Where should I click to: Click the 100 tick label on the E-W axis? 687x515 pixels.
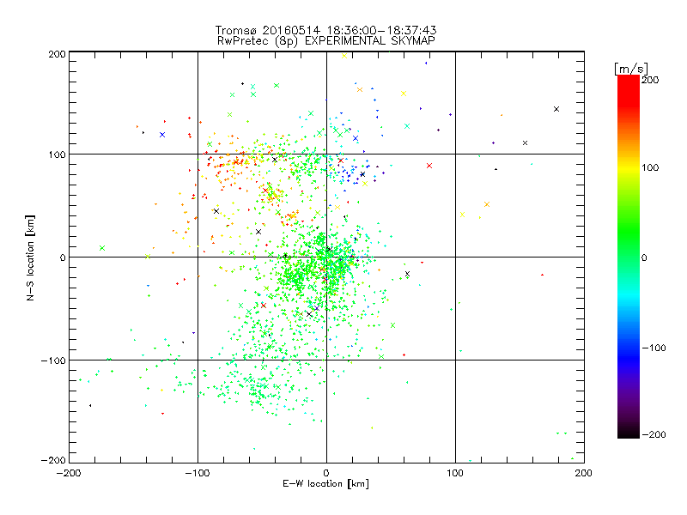coord(455,473)
